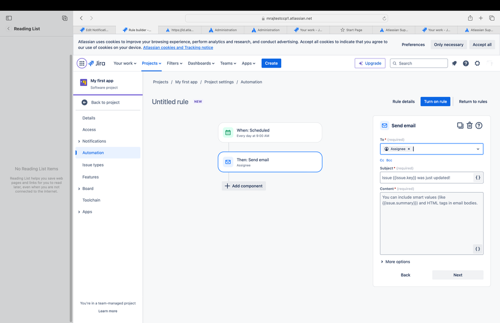Open the Apps dropdown in the top navigation
Viewport: 500px width, 323px height.
[248, 63]
